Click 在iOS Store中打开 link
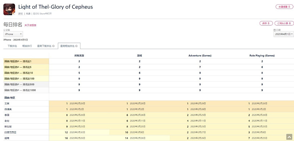This screenshot has height=141, width=294. [x=42, y=14]
